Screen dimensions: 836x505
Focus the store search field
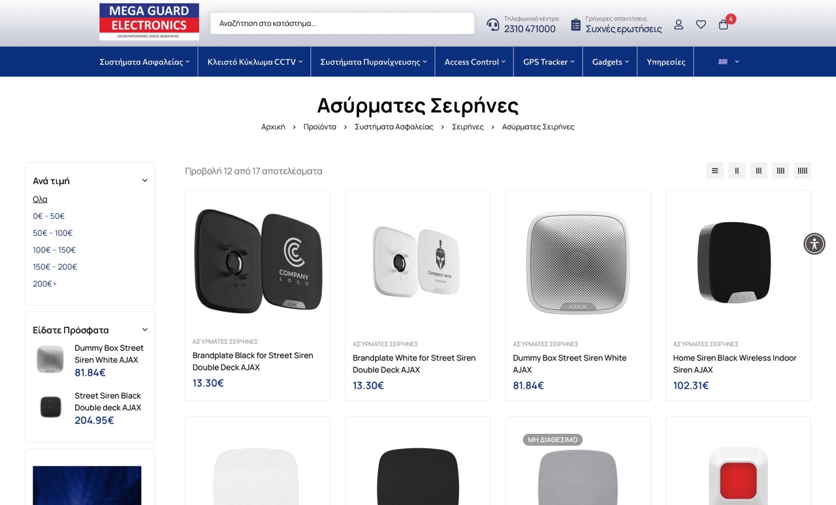[x=342, y=23]
